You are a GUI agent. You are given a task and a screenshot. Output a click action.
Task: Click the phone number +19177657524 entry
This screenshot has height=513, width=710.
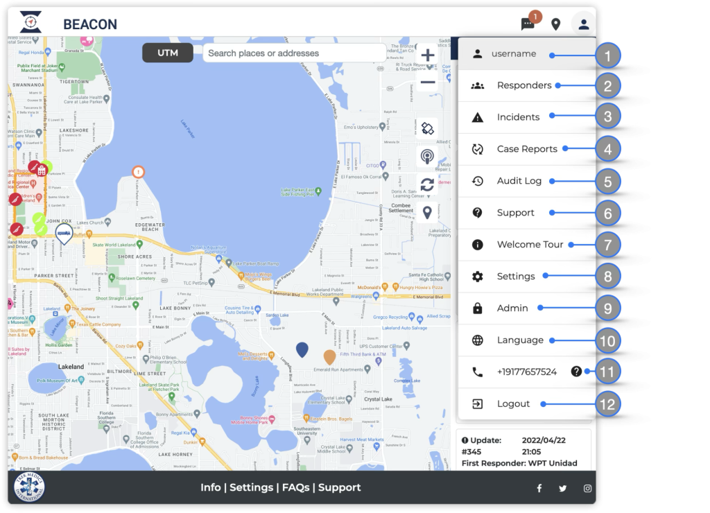coord(527,372)
